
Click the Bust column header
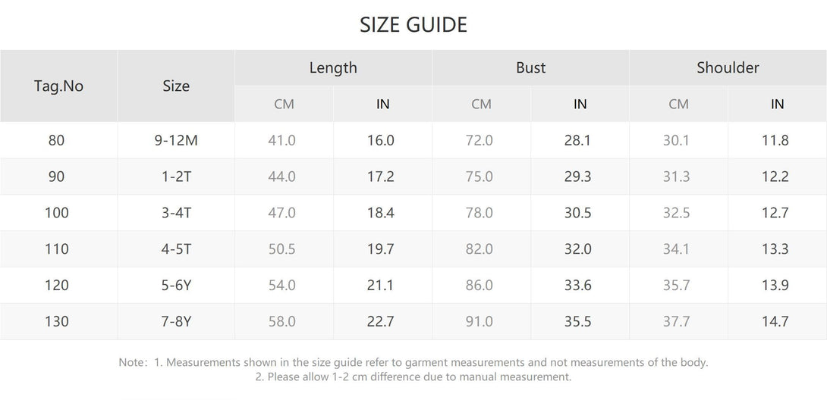click(x=530, y=67)
